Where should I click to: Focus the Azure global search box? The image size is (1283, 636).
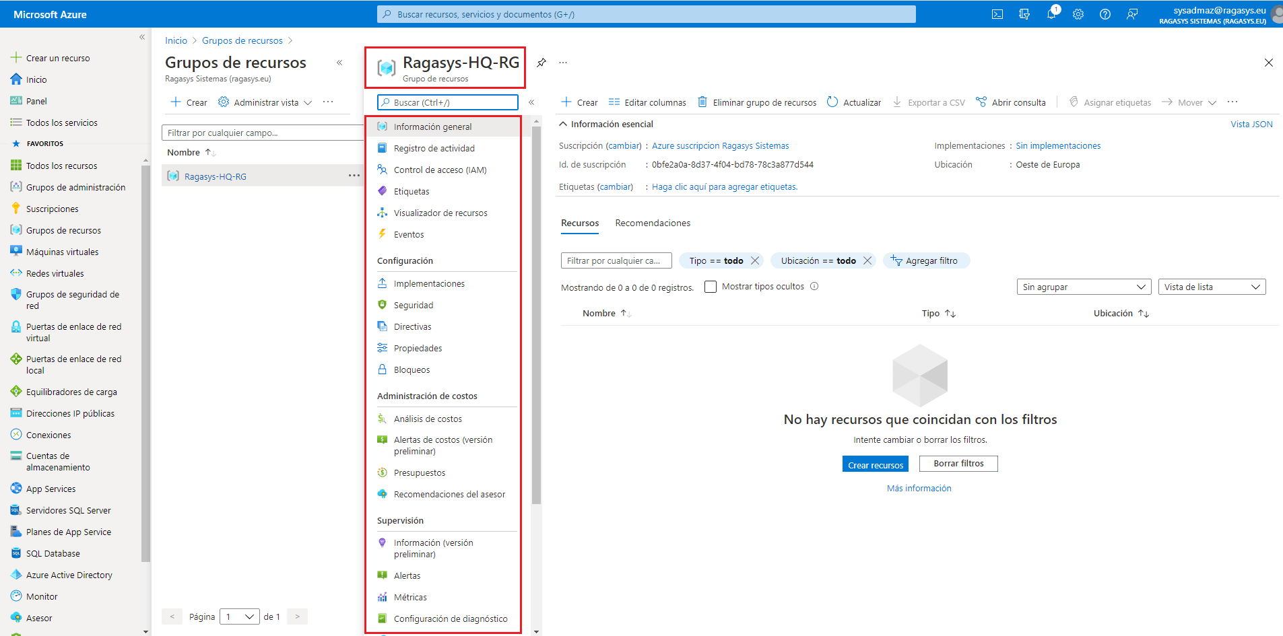point(647,14)
